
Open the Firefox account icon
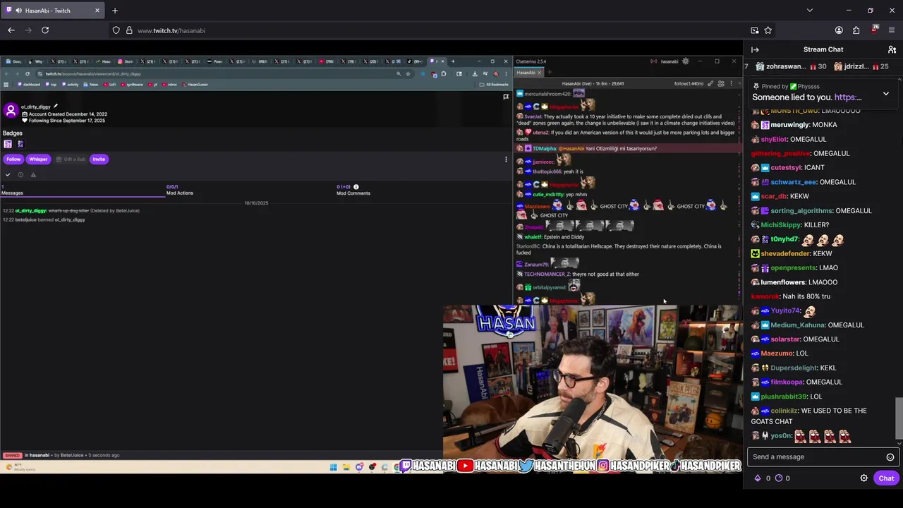[839, 30]
